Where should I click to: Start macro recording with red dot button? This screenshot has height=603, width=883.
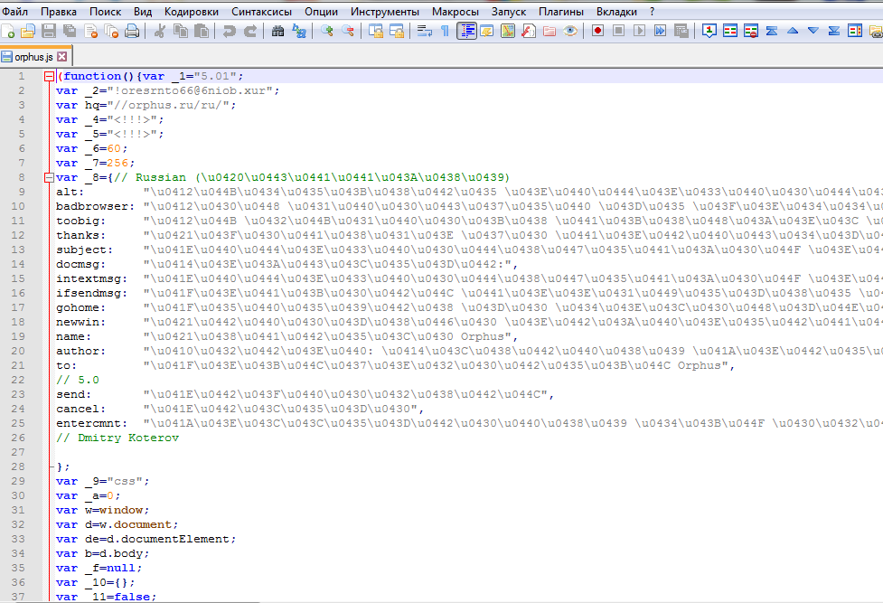597,32
